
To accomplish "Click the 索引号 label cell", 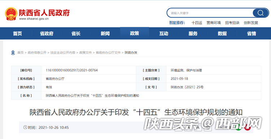I will 26,70.
